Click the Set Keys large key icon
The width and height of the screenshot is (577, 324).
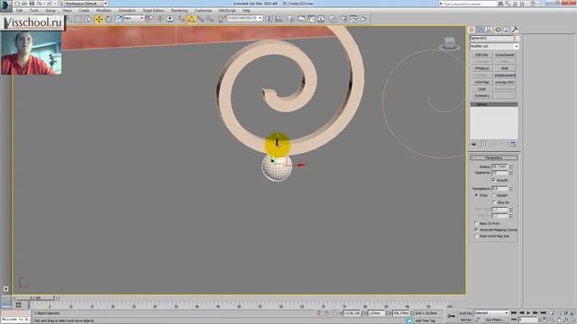click(x=451, y=316)
